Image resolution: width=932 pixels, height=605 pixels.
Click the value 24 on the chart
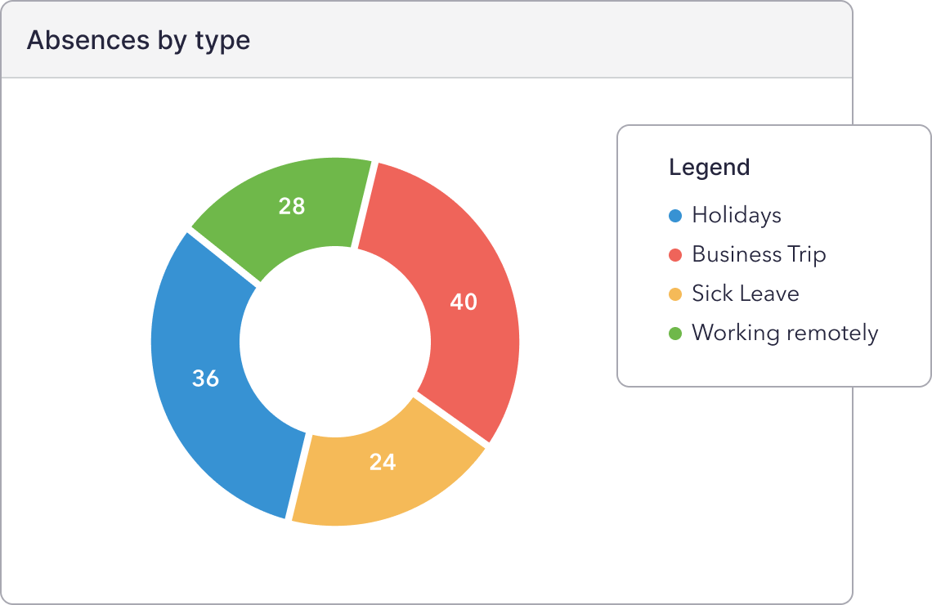382,462
